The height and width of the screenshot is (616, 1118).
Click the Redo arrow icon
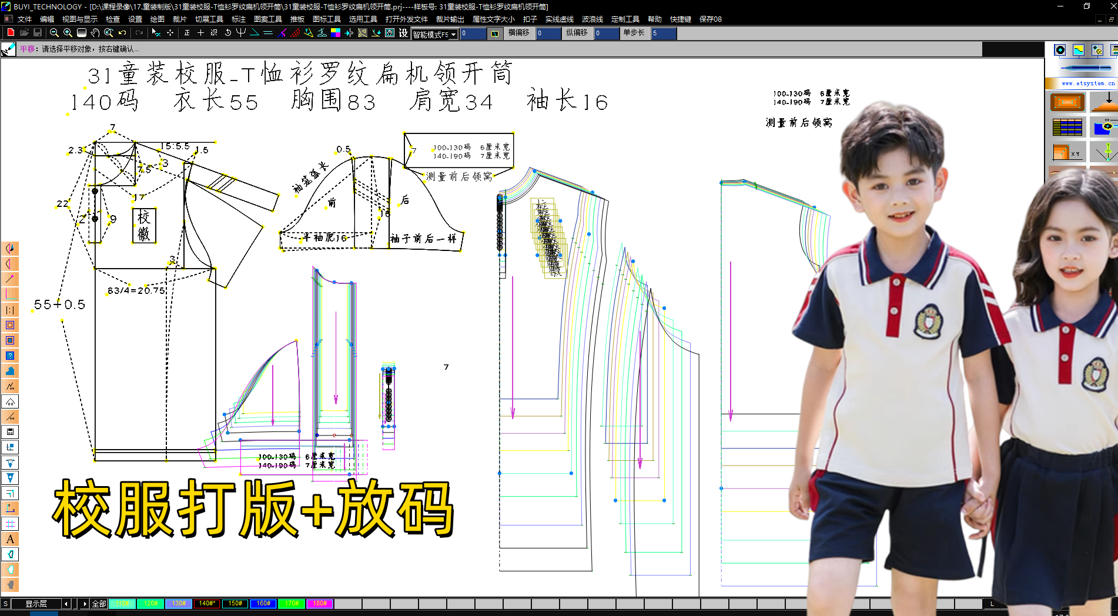pos(139,33)
